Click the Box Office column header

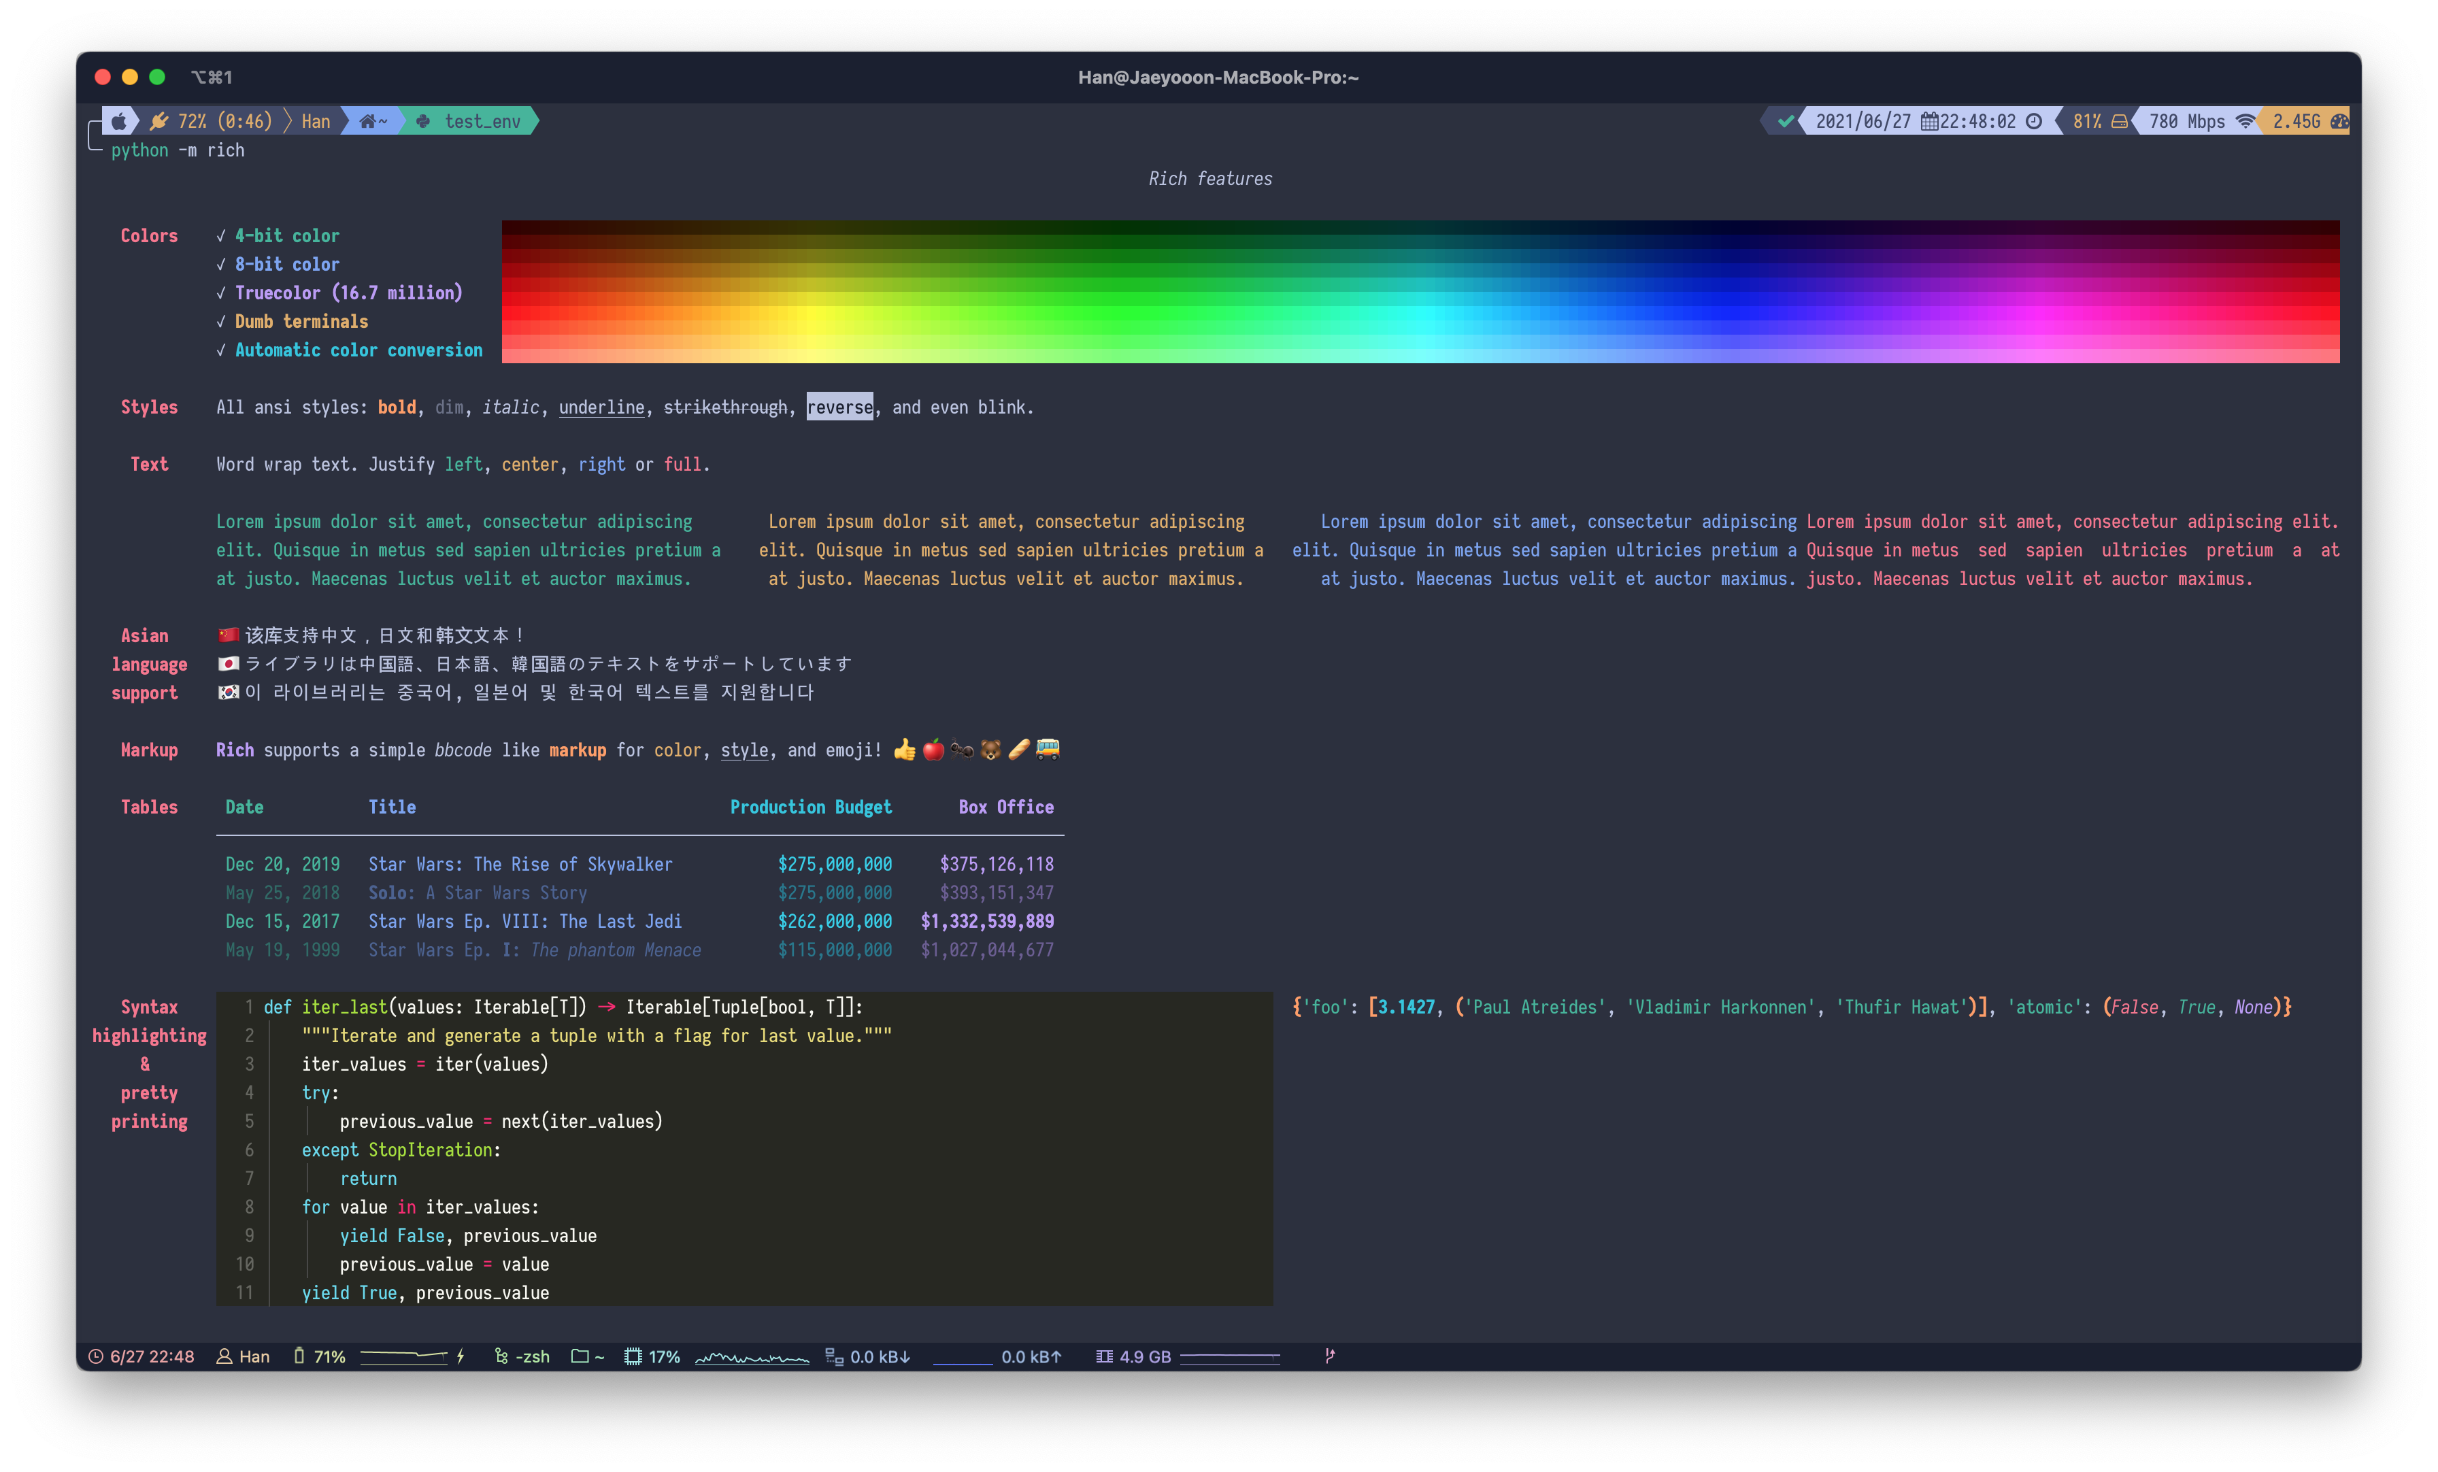click(x=1005, y=806)
